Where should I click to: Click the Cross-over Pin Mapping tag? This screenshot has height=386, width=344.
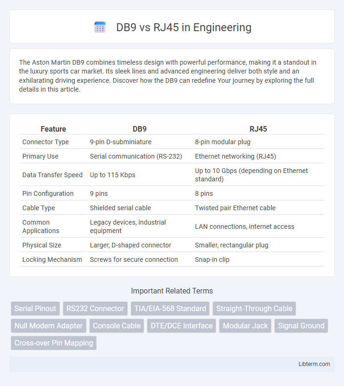53,343
